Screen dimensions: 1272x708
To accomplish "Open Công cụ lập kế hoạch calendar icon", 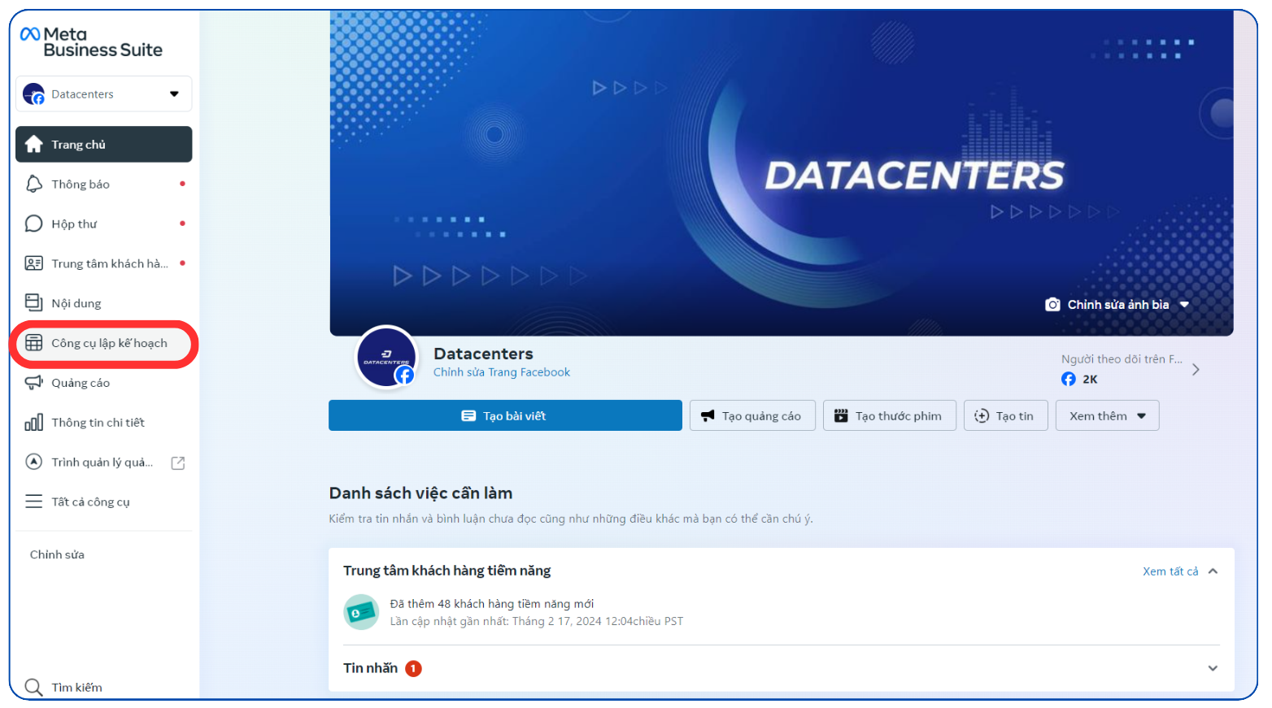I will coord(33,343).
